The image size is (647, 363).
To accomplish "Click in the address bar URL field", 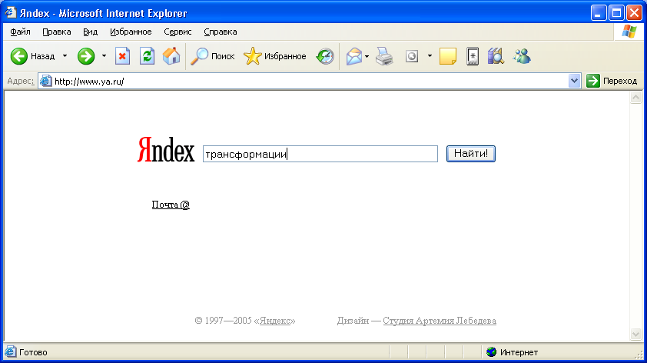I will (x=310, y=82).
